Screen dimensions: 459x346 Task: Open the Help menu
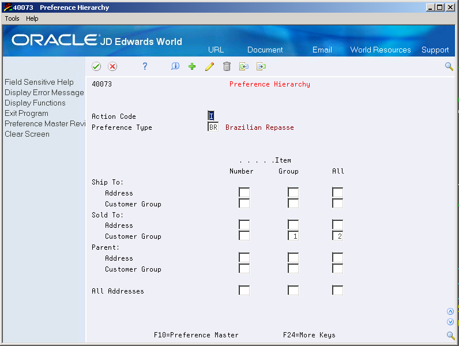click(x=32, y=18)
